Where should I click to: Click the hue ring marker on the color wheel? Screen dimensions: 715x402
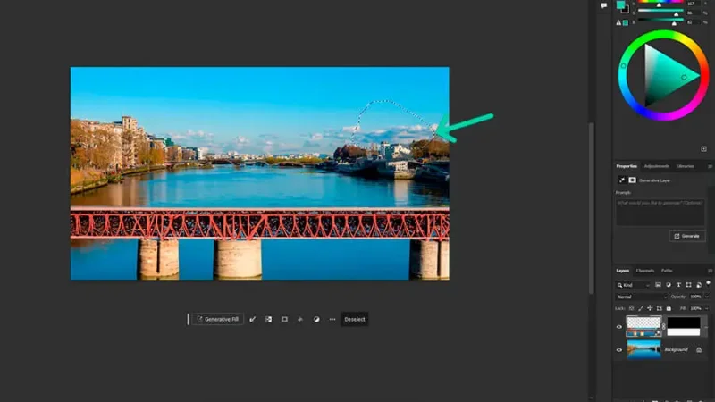[x=623, y=66]
